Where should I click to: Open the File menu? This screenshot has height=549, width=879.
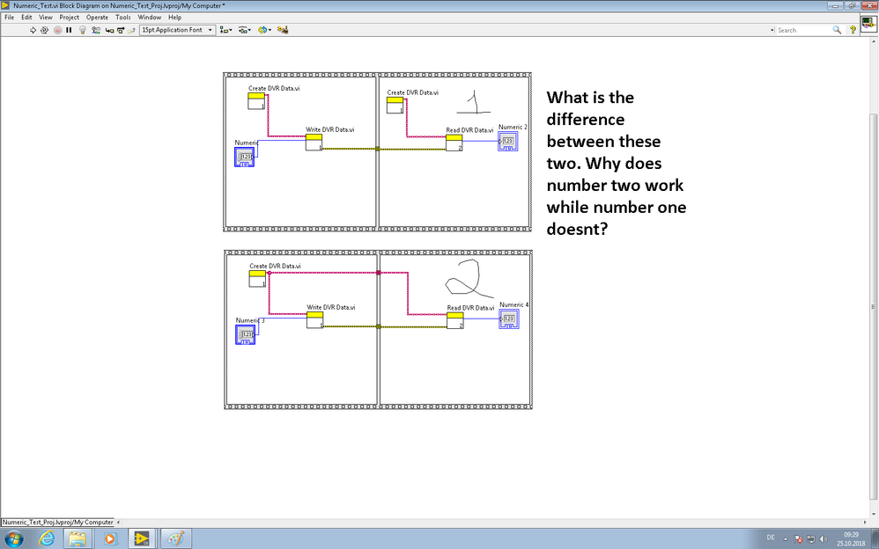[10, 18]
